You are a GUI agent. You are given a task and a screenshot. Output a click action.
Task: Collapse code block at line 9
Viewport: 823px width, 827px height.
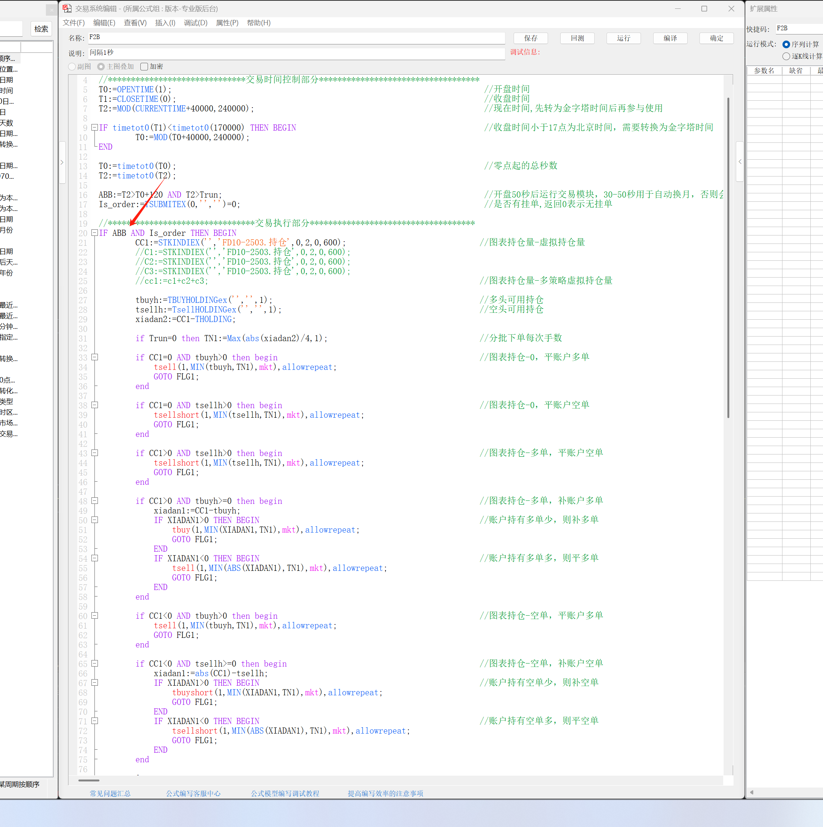pyautogui.click(x=94, y=127)
